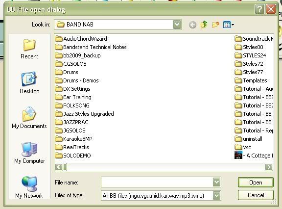The width and height of the screenshot is (282, 209).
Task: Select the Ear Training folder
Action: (73, 97)
